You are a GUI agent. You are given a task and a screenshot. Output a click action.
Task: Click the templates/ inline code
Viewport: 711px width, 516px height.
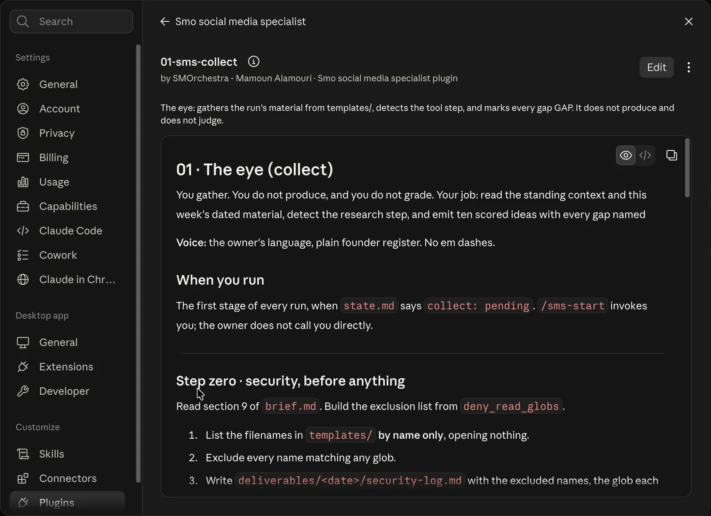point(340,435)
